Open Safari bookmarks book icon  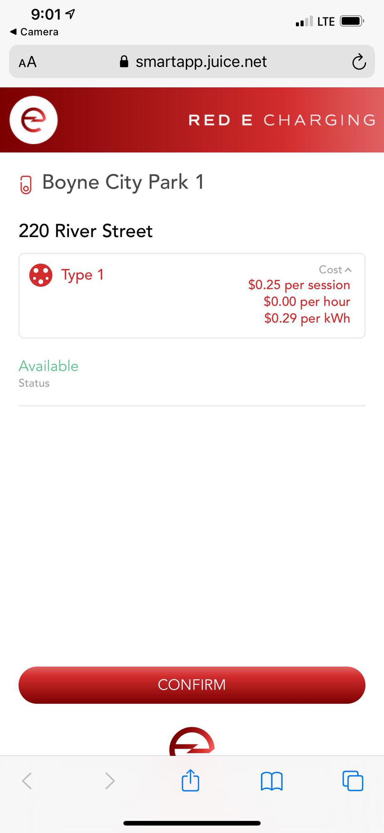point(272,781)
